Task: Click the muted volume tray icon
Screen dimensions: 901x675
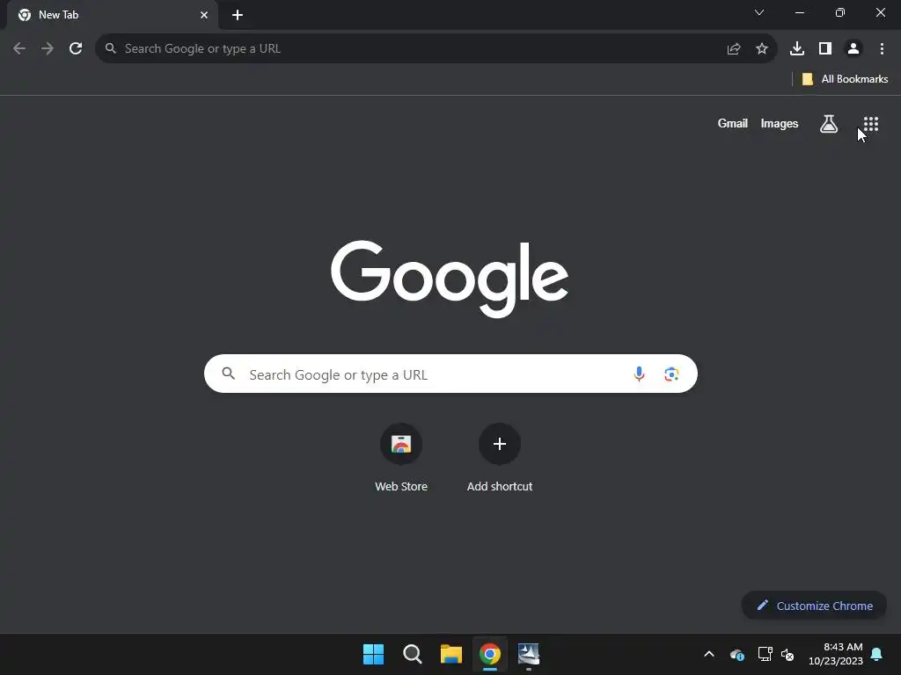Action: pos(787,654)
